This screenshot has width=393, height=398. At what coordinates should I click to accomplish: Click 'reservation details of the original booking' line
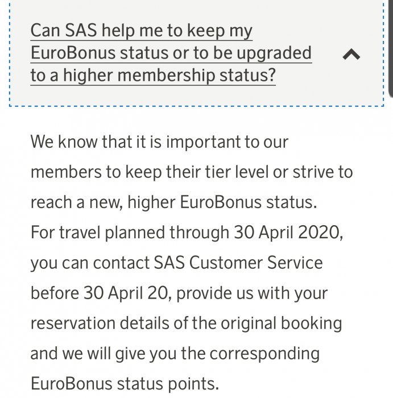186,323
